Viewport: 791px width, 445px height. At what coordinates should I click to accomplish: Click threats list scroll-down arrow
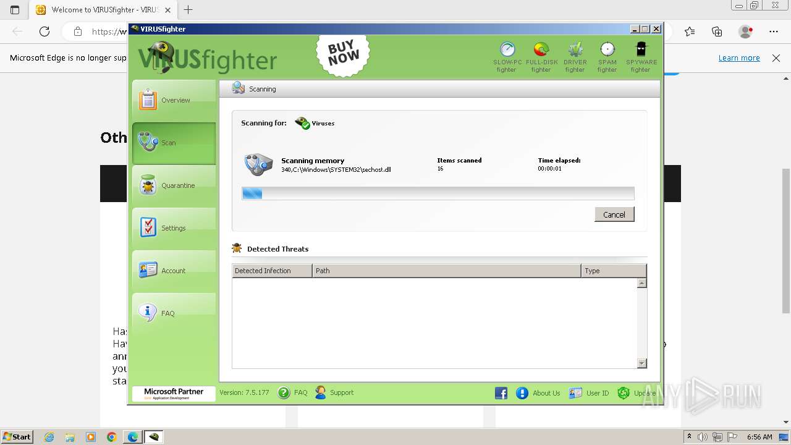tap(642, 363)
